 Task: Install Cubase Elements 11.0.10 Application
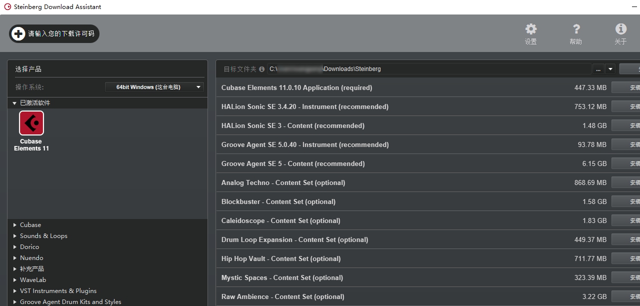point(626,87)
